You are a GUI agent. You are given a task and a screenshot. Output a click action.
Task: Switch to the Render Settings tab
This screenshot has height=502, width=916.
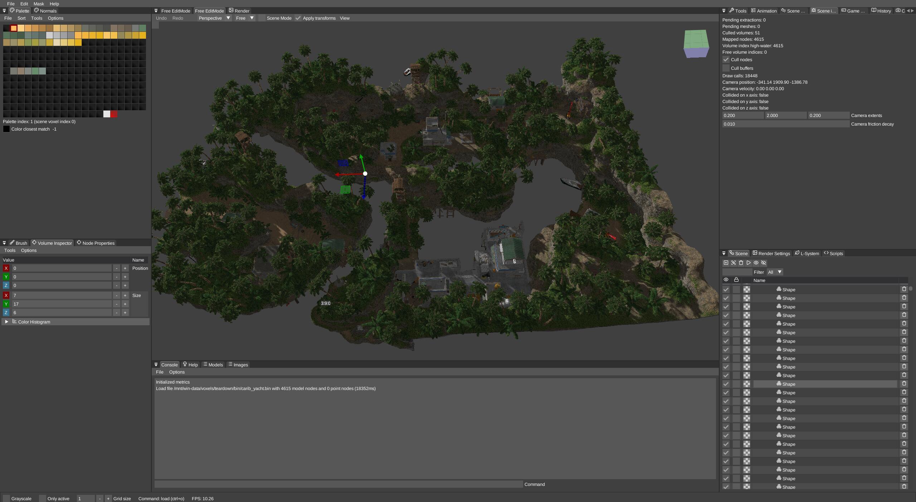(x=771, y=253)
